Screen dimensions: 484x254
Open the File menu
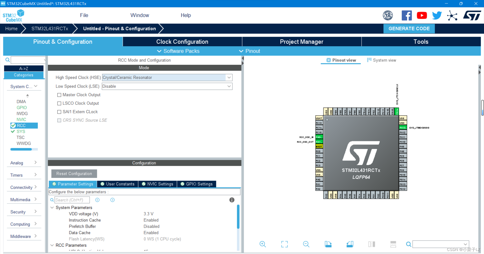tap(84, 15)
